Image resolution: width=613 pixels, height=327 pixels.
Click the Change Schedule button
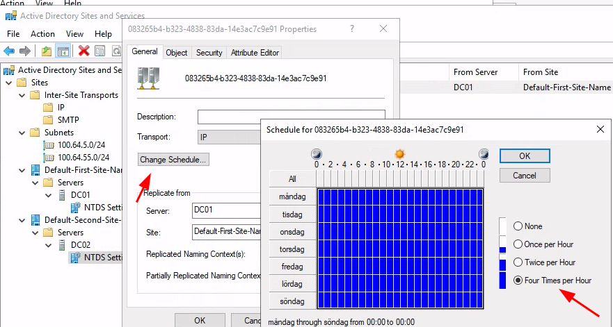pos(173,160)
